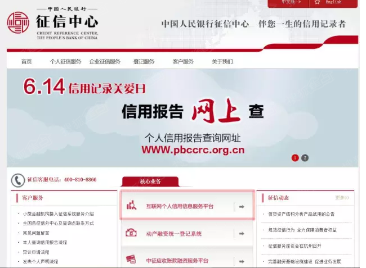Click the card icon next to 中征应收账款融资服务平台
This screenshot has height=268, width=366.
131,259
